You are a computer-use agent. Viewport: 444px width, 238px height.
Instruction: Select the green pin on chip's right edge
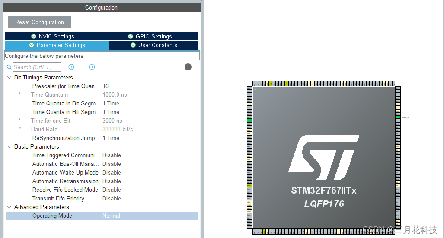[x=398, y=117]
